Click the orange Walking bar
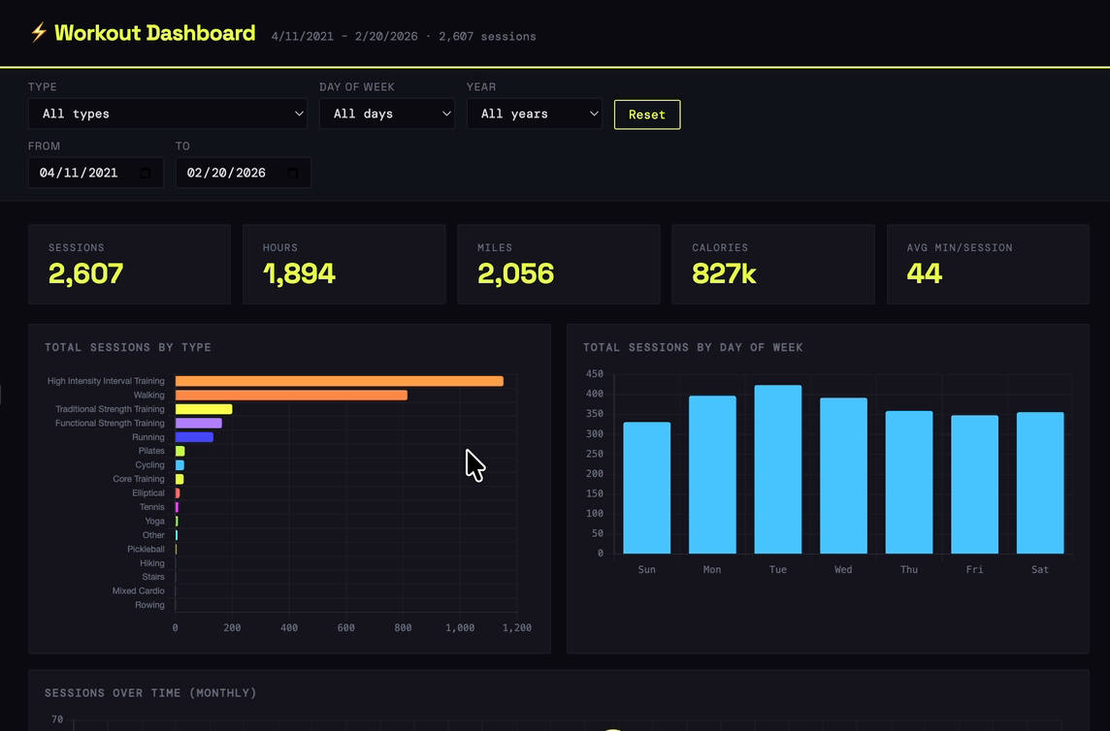The width and height of the screenshot is (1110, 731). click(291, 395)
